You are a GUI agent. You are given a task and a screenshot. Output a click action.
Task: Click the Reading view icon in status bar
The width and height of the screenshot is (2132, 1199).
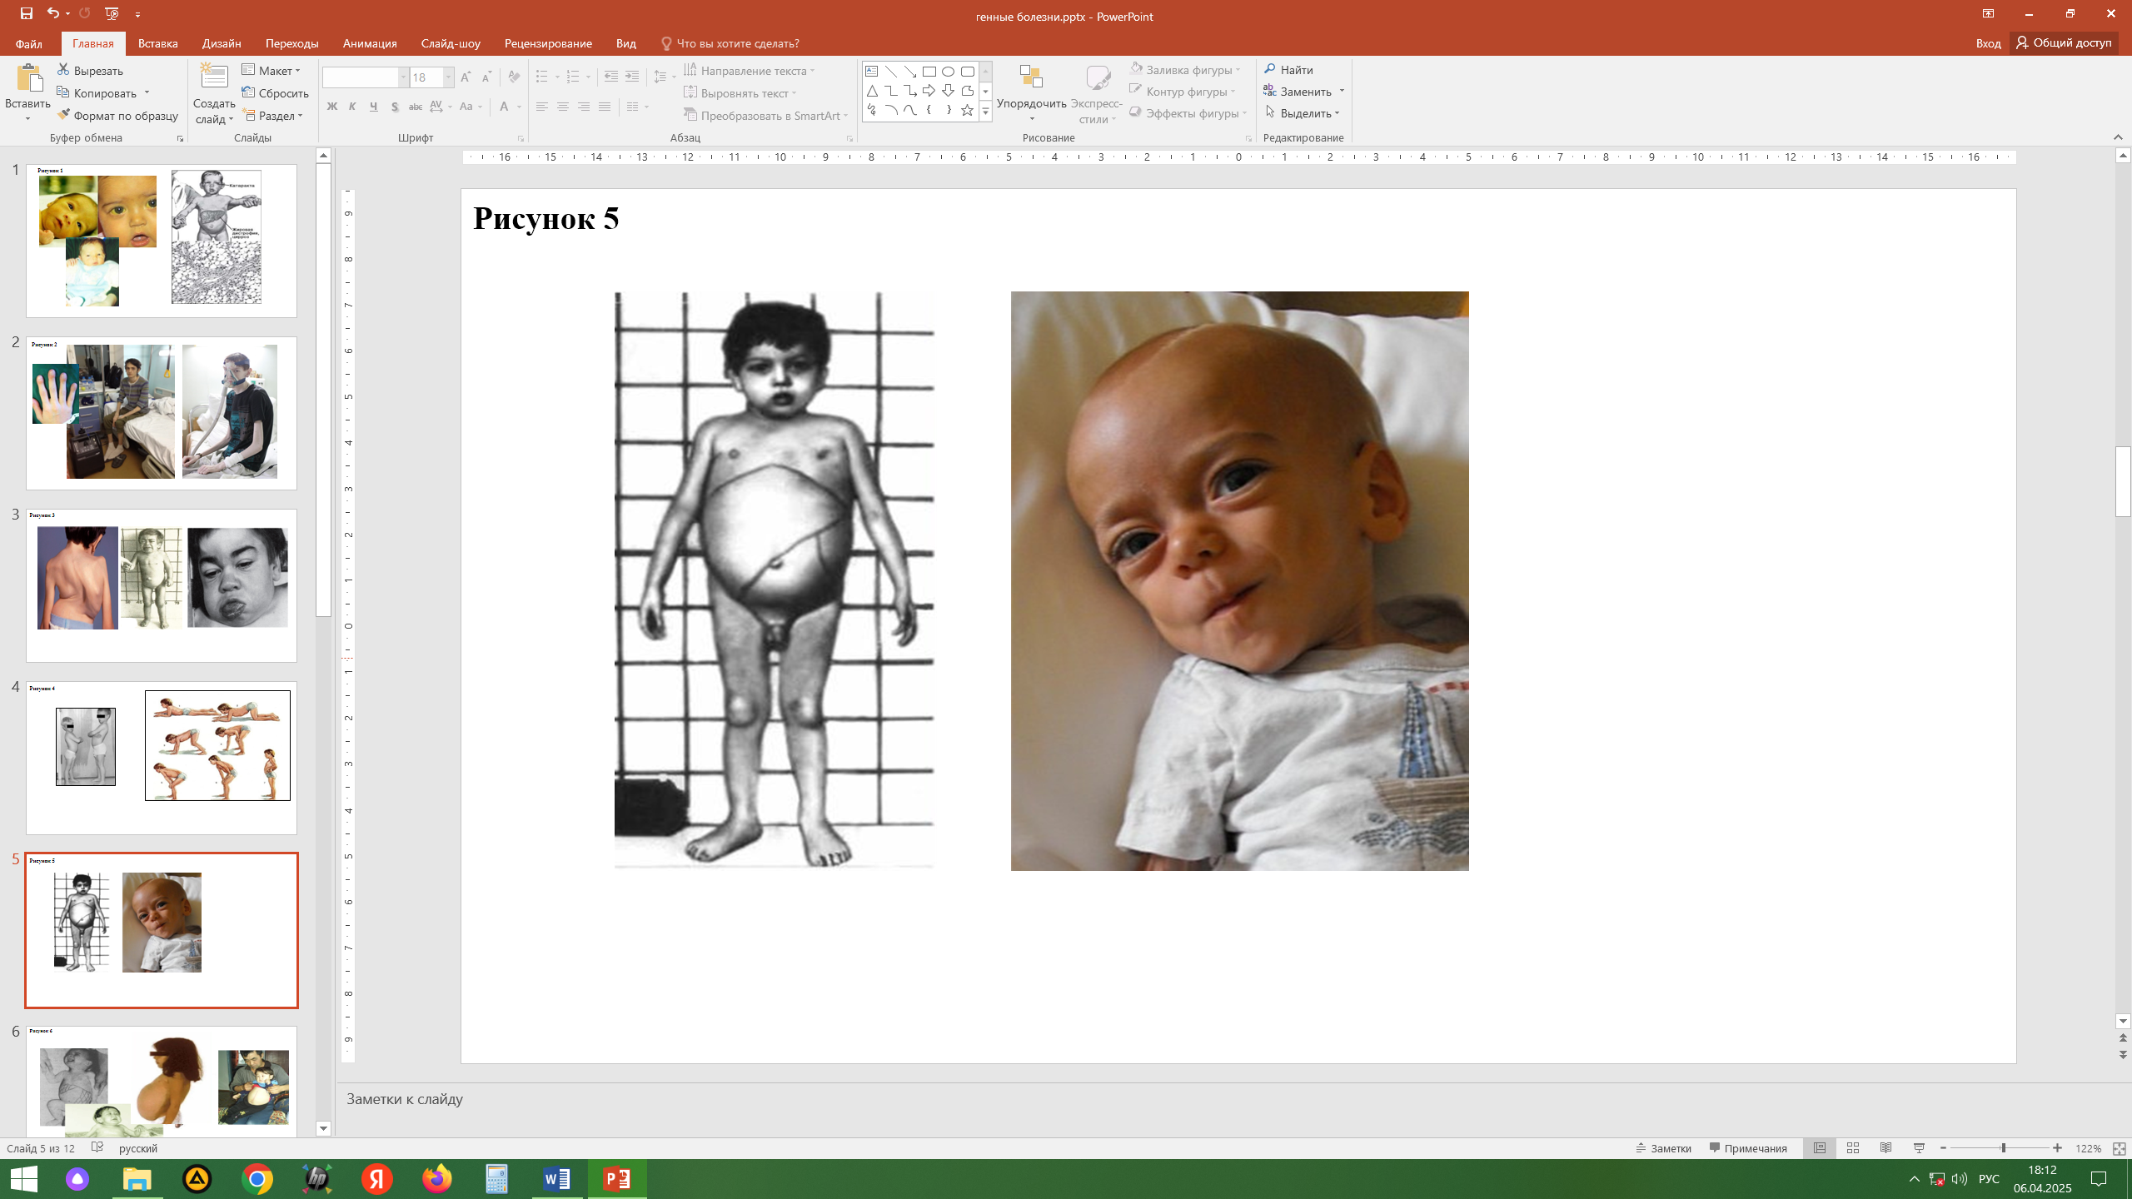[x=1885, y=1148]
